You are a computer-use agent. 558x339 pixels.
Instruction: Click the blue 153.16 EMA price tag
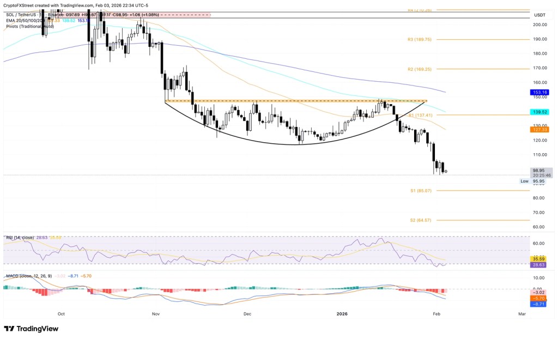[540, 93]
